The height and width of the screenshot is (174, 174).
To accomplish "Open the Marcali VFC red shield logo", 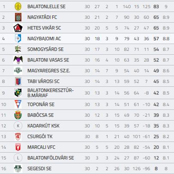I will coord(18,147).
